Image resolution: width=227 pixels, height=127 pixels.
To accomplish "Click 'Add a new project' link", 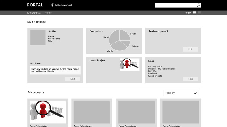I will 63,5.
